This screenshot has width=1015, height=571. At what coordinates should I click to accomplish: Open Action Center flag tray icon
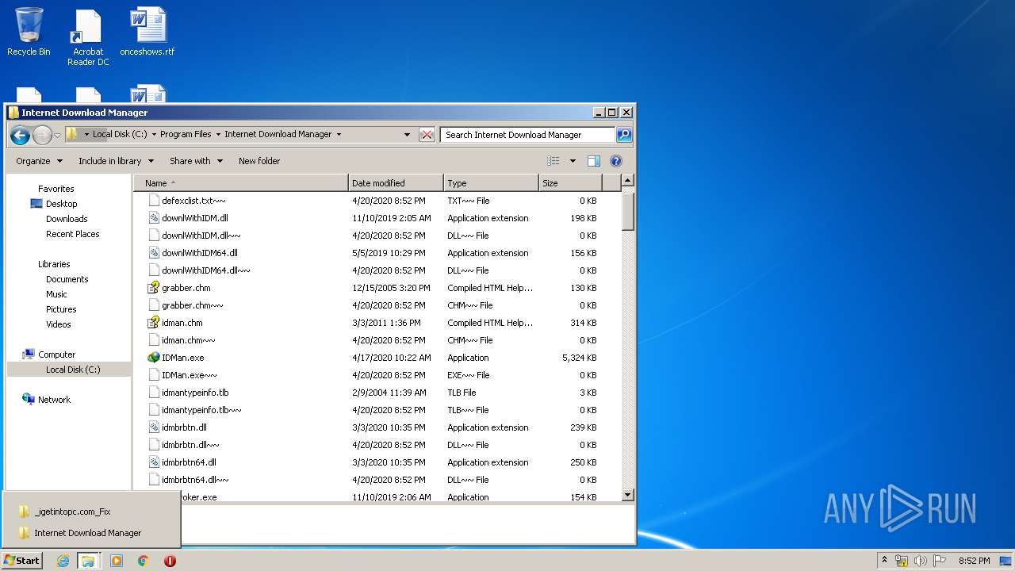[940, 561]
